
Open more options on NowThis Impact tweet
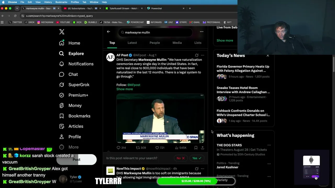(x=202, y=169)
